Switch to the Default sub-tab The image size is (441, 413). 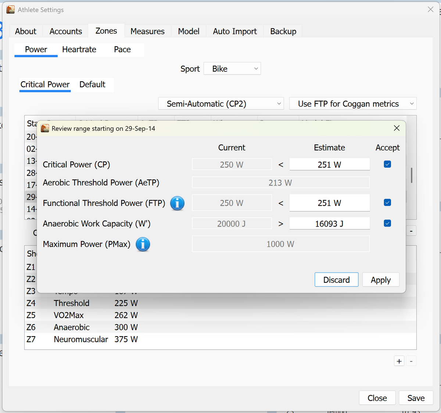tap(92, 84)
